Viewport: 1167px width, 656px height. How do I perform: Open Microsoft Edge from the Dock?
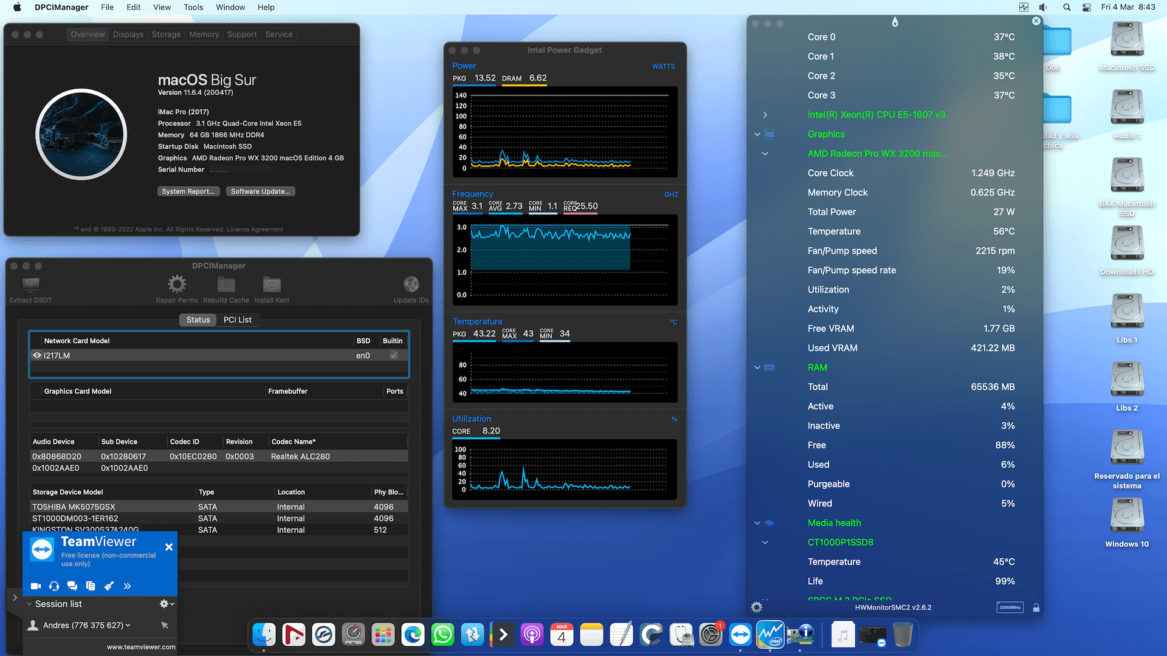(x=413, y=635)
